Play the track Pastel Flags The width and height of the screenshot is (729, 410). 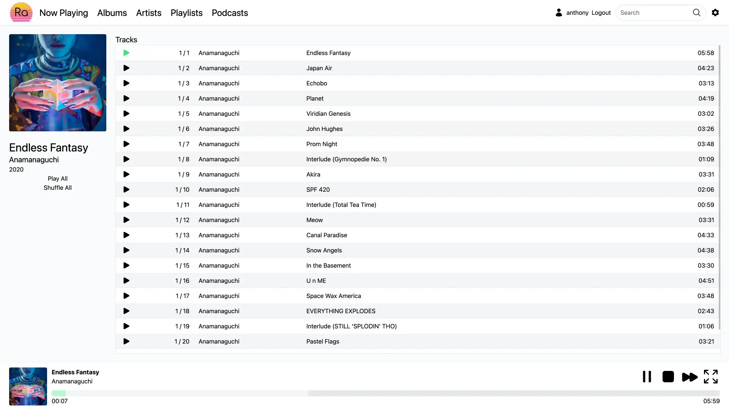(126, 341)
